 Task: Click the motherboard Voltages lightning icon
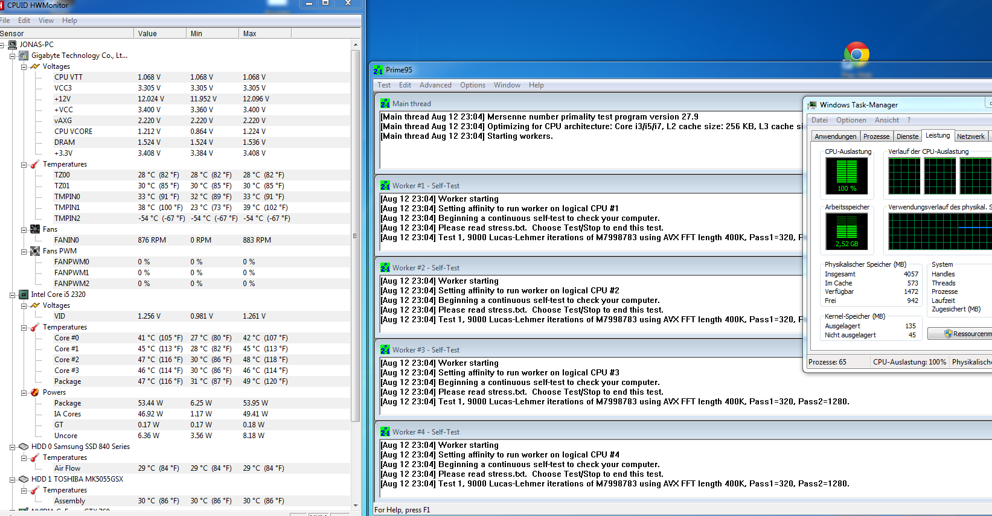[35, 66]
